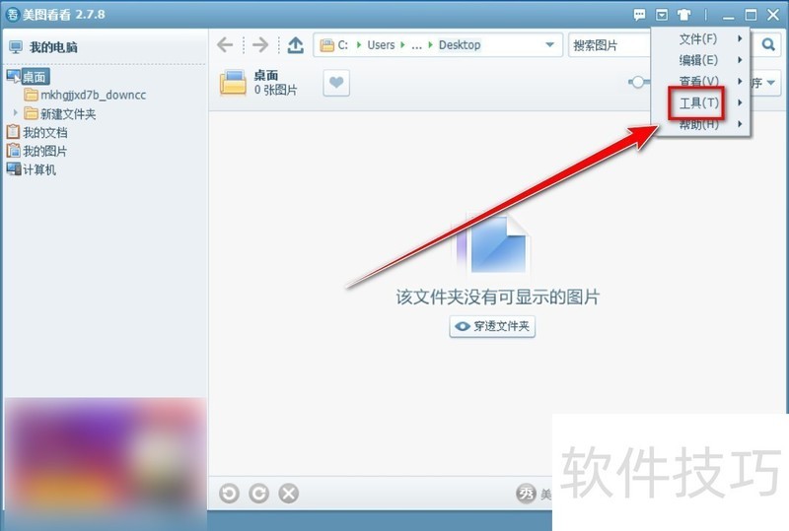Screen dimensions: 789x531
Task: Open the feedback chat bubble icon
Action: [639, 15]
